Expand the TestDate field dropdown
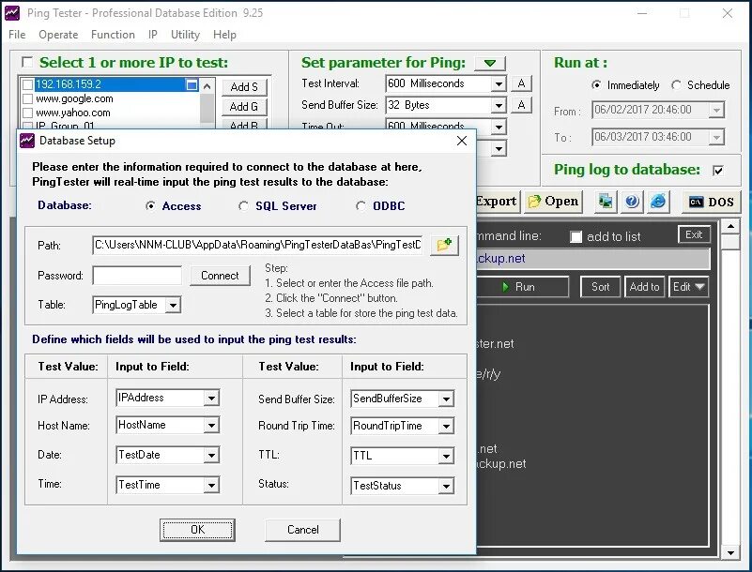The height and width of the screenshot is (572, 752). point(211,455)
